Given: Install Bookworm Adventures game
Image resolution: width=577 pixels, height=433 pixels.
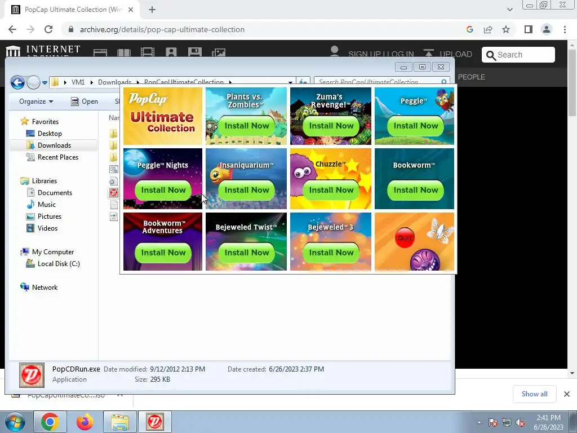Looking at the screenshot, I should tap(163, 253).
